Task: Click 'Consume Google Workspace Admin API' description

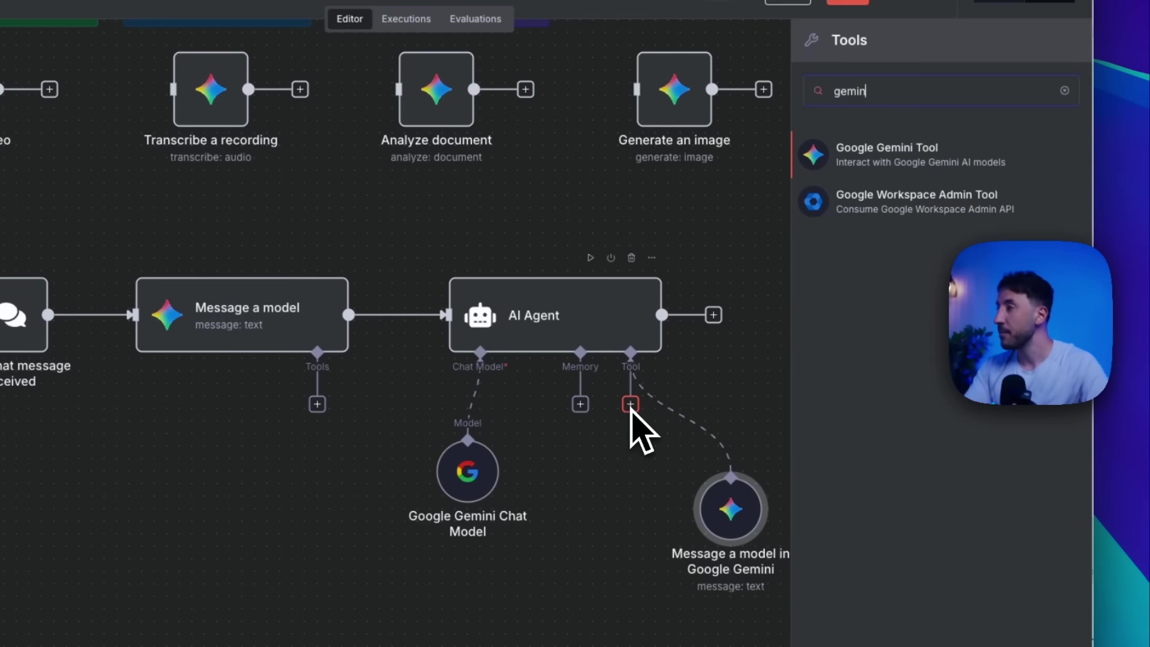Action: point(925,209)
